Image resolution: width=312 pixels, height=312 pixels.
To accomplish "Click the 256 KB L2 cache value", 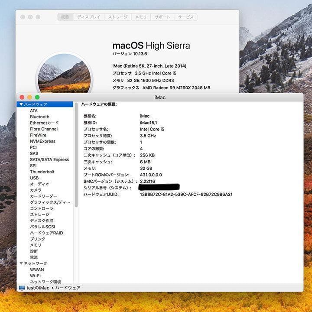I will point(147,156).
